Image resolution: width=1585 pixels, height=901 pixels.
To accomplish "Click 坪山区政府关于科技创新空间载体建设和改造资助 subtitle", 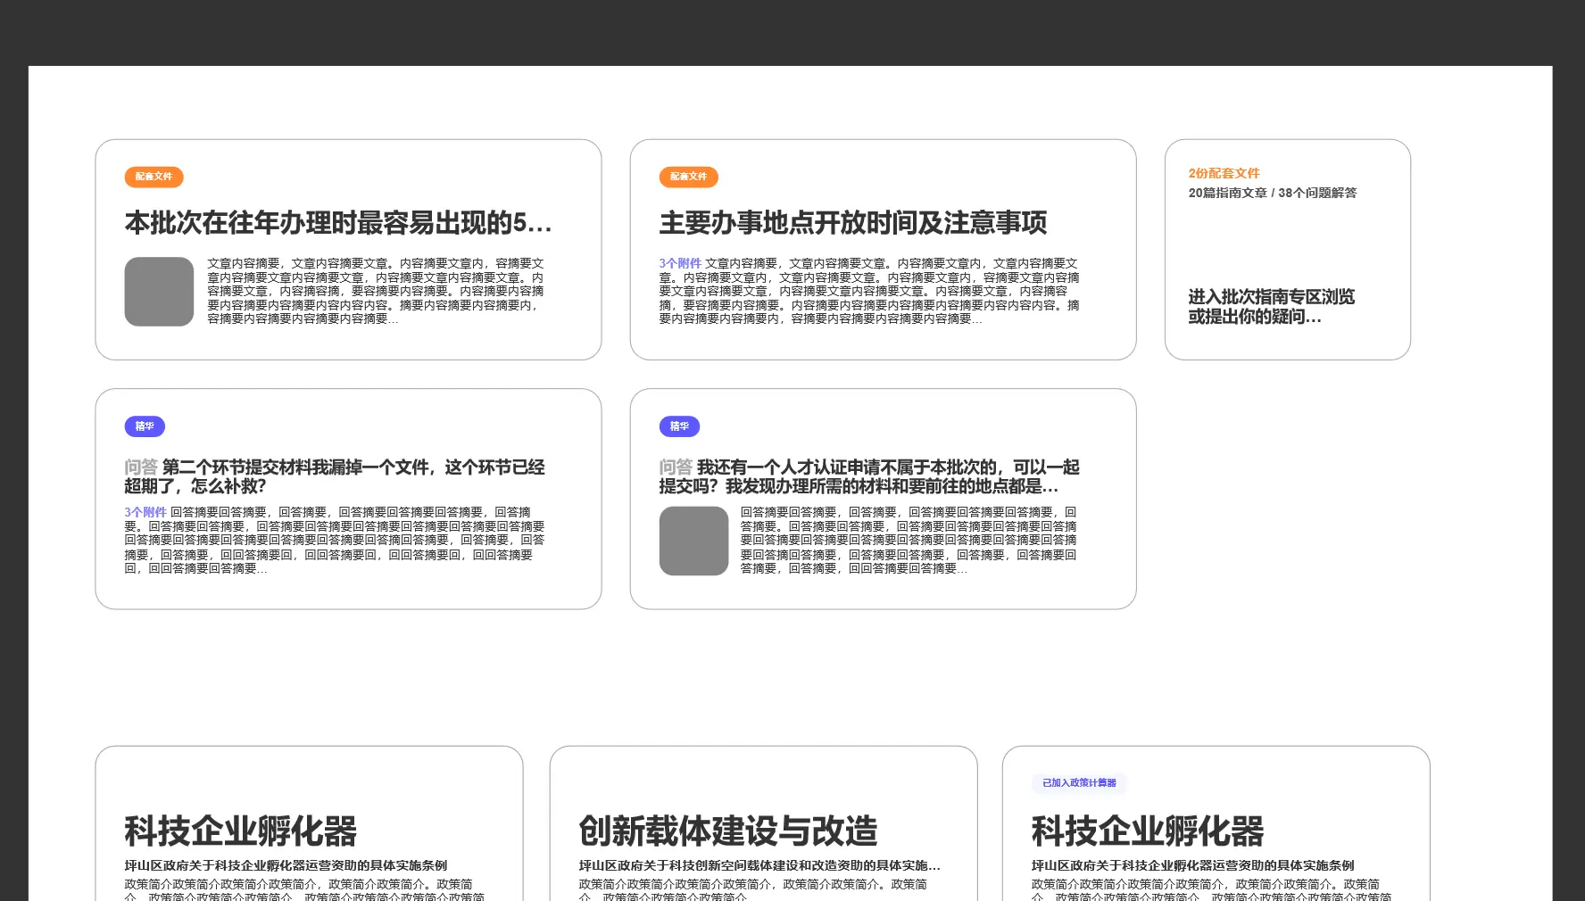I will (759, 865).
